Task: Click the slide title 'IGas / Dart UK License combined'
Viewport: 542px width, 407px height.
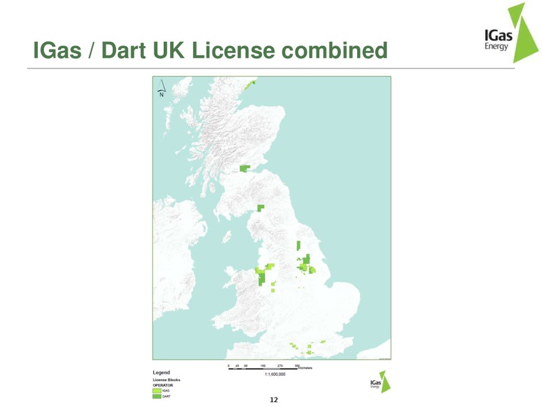Action: click(210, 50)
